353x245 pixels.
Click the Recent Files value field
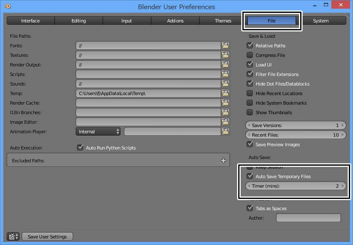(296, 135)
